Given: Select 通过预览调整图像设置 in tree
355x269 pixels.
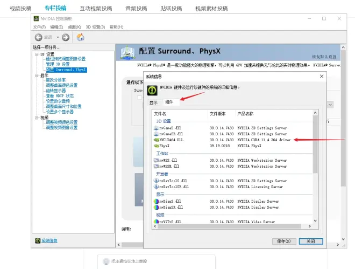Looking at the screenshot, I should [66, 59].
